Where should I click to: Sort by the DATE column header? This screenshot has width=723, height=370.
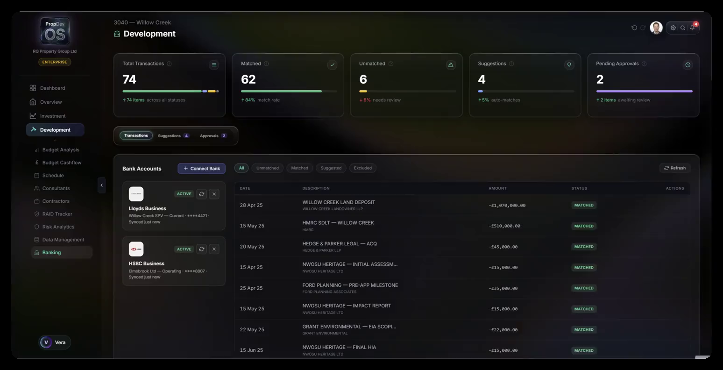pyautogui.click(x=245, y=188)
